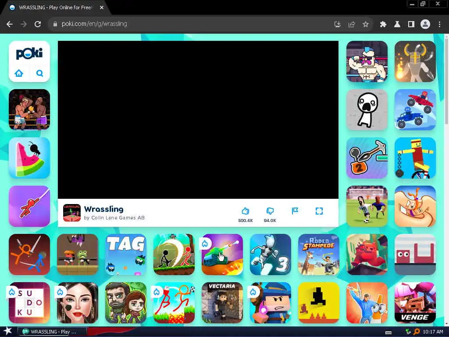
Task: Like the Wrassling game with thumbs up
Action: point(246,211)
